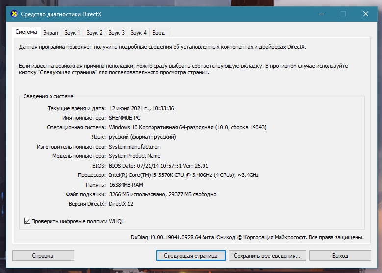The height and width of the screenshot is (273, 382).
Task: Close the DirectX diagnostic window
Action: [x=366, y=14]
